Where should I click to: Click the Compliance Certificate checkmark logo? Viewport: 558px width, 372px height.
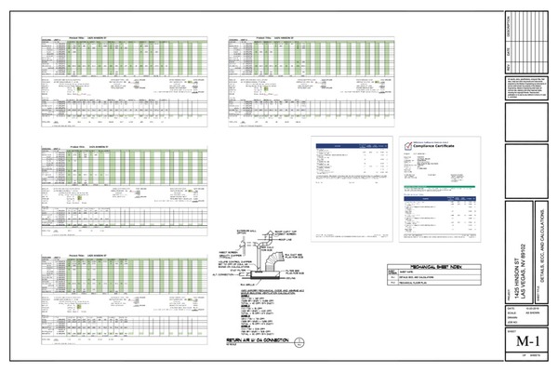[x=405, y=145]
